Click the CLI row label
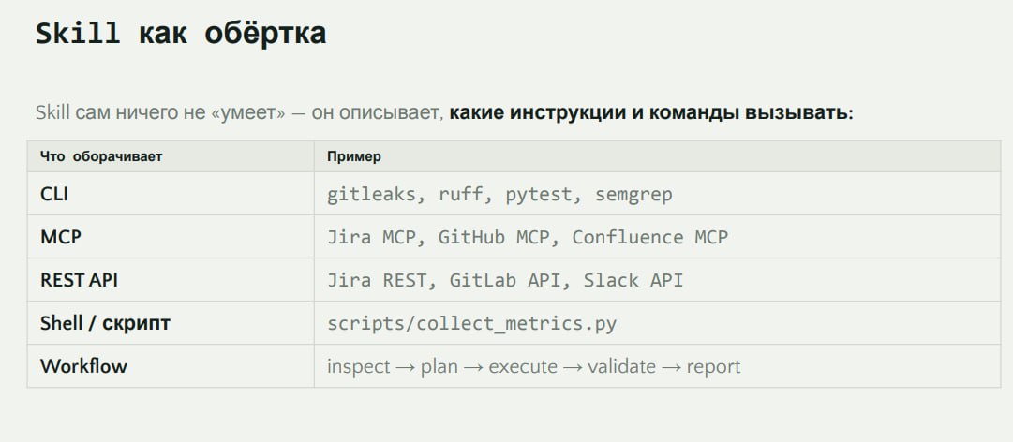The width and height of the screenshot is (1013, 442). click(x=54, y=194)
